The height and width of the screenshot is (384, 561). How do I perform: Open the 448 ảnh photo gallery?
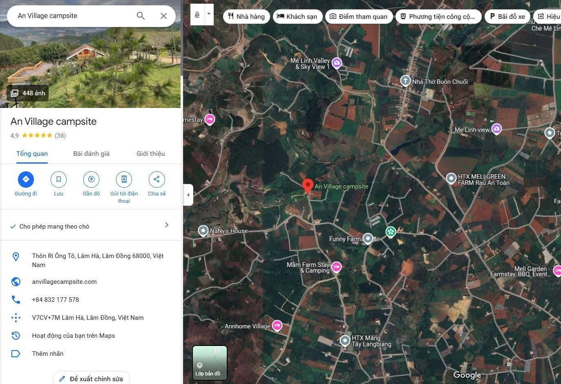pyautogui.click(x=28, y=93)
